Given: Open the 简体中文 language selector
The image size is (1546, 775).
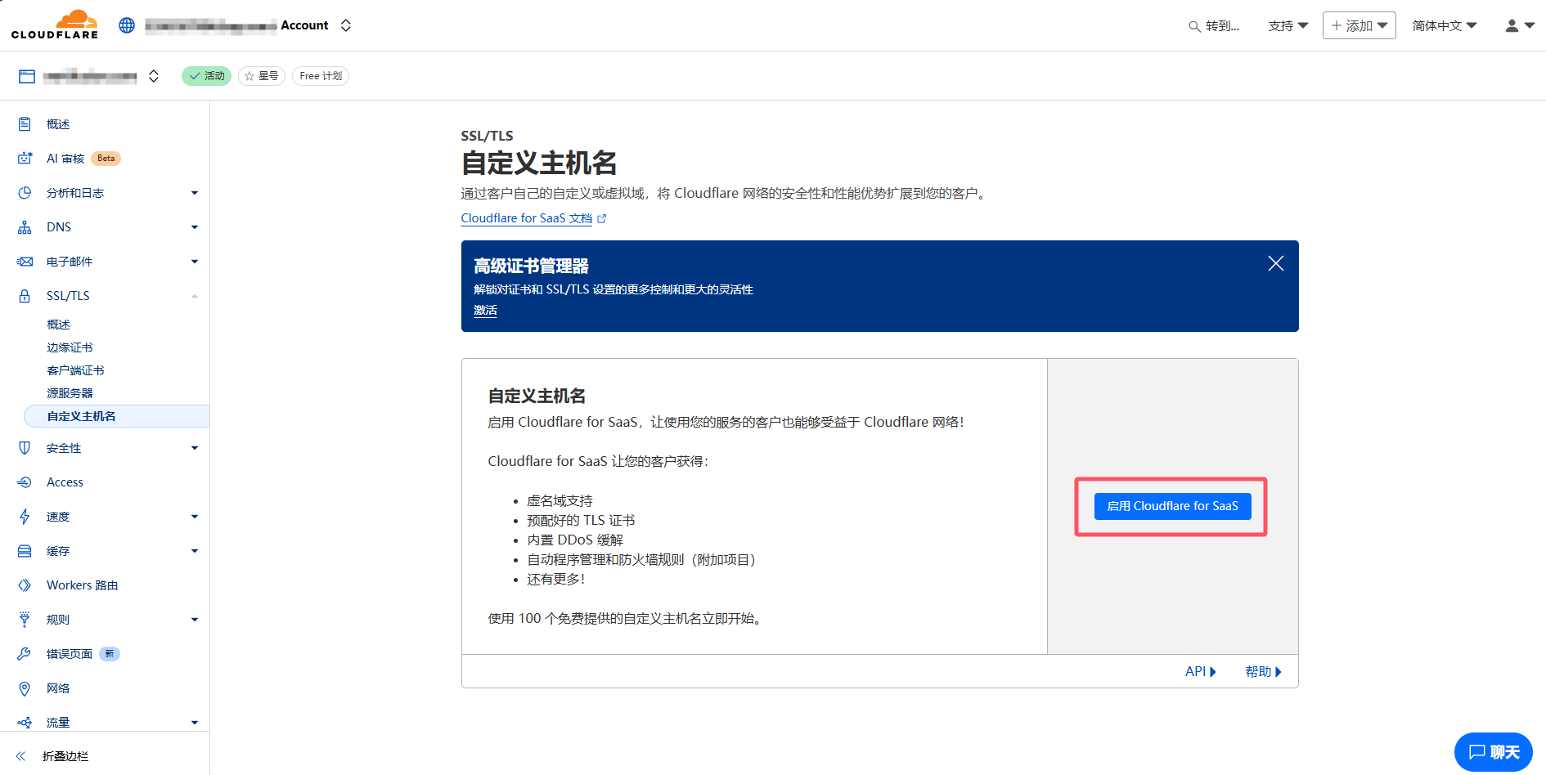Looking at the screenshot, I should pos(1445,26).
